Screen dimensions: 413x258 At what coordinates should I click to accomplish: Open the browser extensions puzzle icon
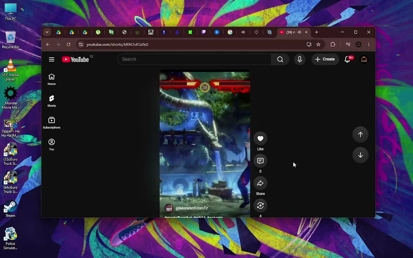(333, 44)
